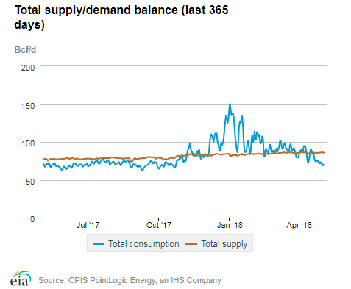
Task: Click the '50' y-axis label
Action: click(30, 182)
